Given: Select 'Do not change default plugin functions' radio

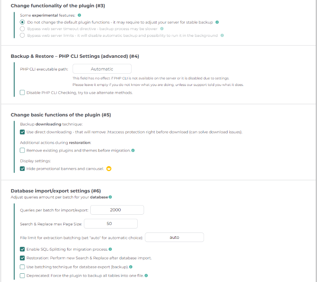Looking at the screenshot, I should (x=23, y=22).
